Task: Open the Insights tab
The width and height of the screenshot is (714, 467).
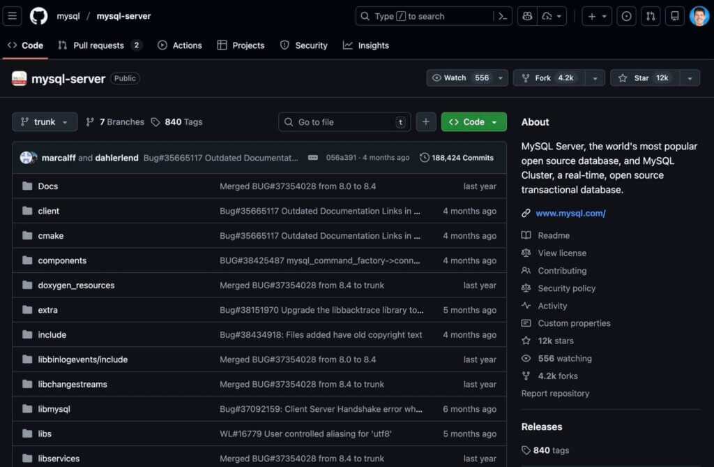Action: 366,45
